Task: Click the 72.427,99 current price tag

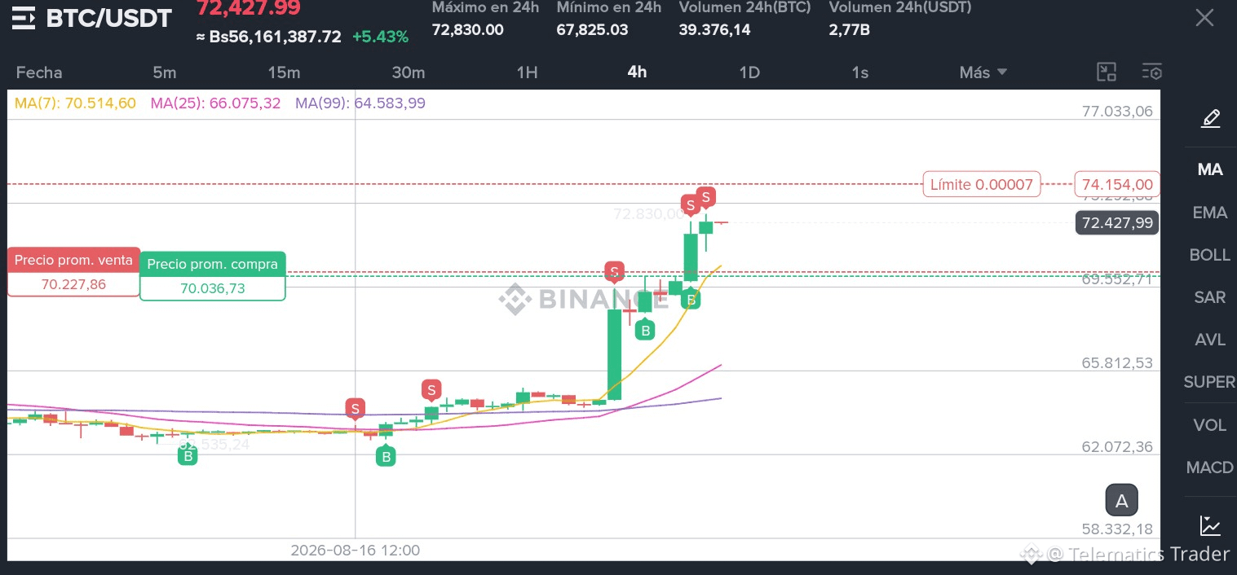Action: tap(1116, 222)
